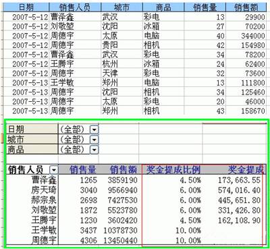Select sales quantity 3437 in pivot table
The height and width of the screenshot is (249, 270).
point(88,230)
